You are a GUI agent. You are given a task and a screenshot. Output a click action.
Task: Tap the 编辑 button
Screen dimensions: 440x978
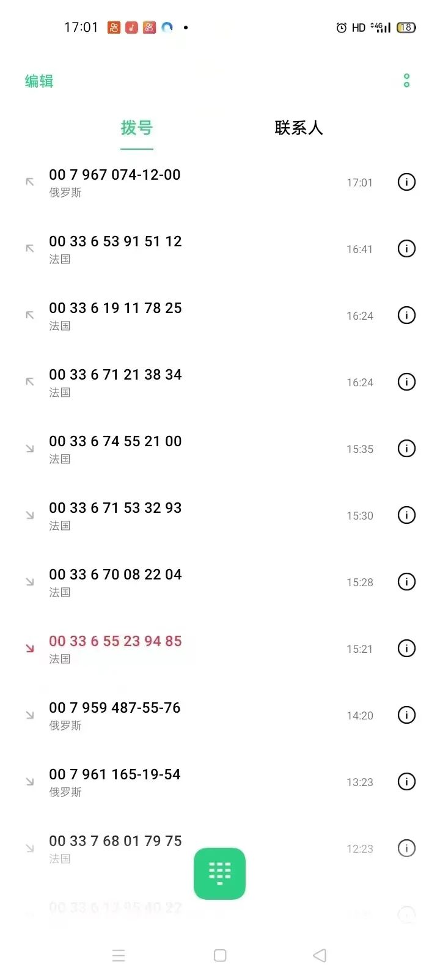(39, 81)
